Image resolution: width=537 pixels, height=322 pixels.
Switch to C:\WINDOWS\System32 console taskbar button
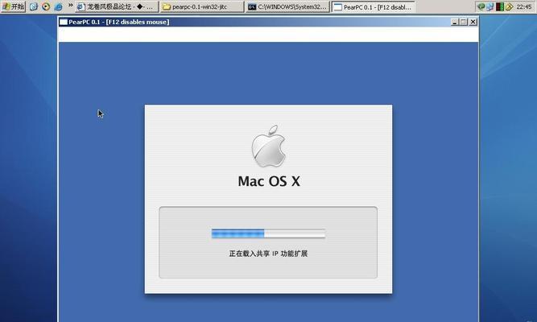[x=288, y=7]
